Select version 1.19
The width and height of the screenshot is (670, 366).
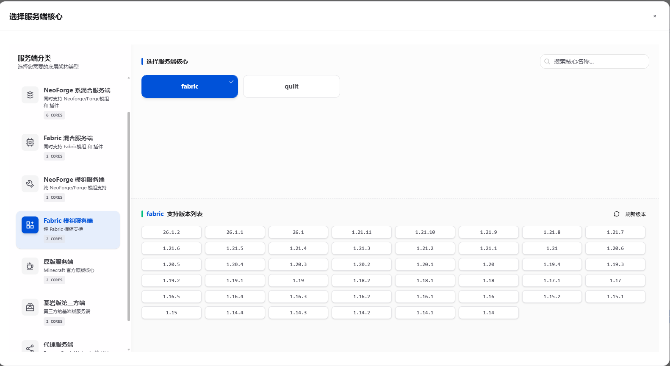[298, 280]
